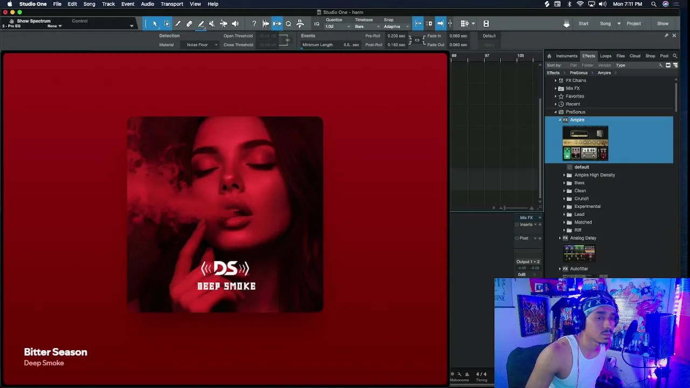
Task: Expand the Favorites tree node
Action: [x=556, y=96]
